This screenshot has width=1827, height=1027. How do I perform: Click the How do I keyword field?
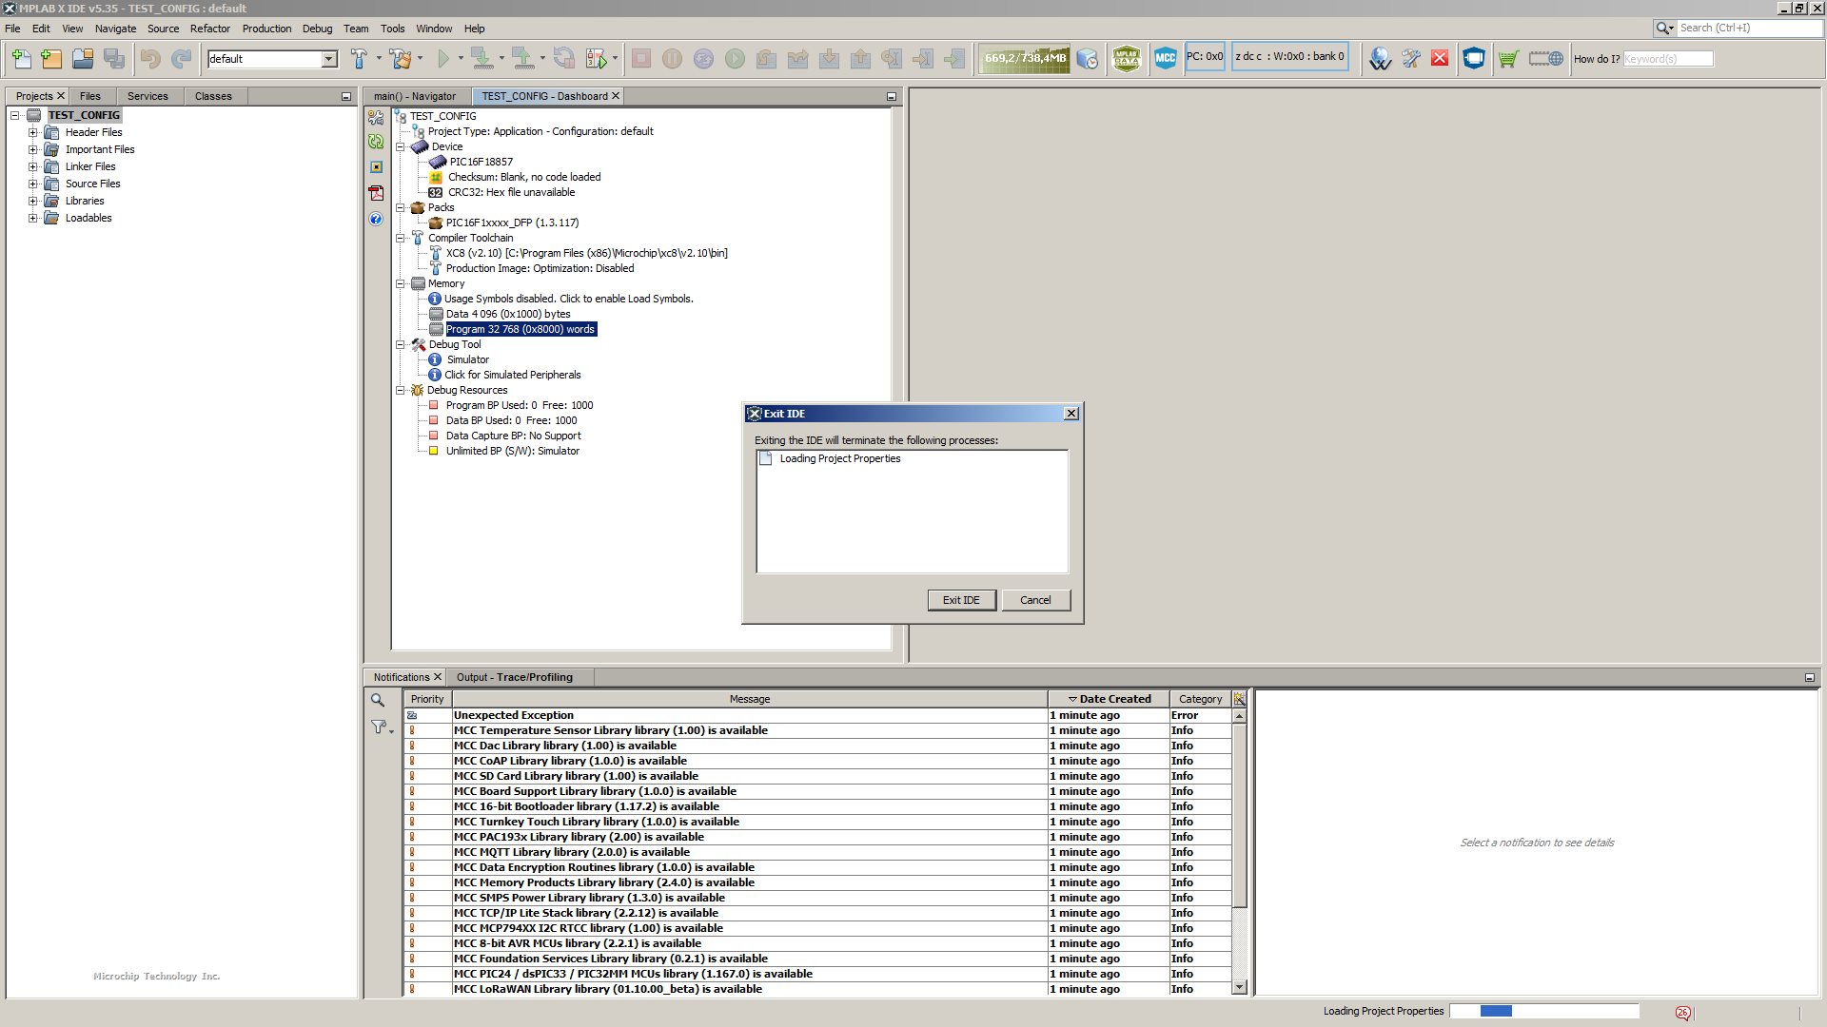(x=1667, y=59)
